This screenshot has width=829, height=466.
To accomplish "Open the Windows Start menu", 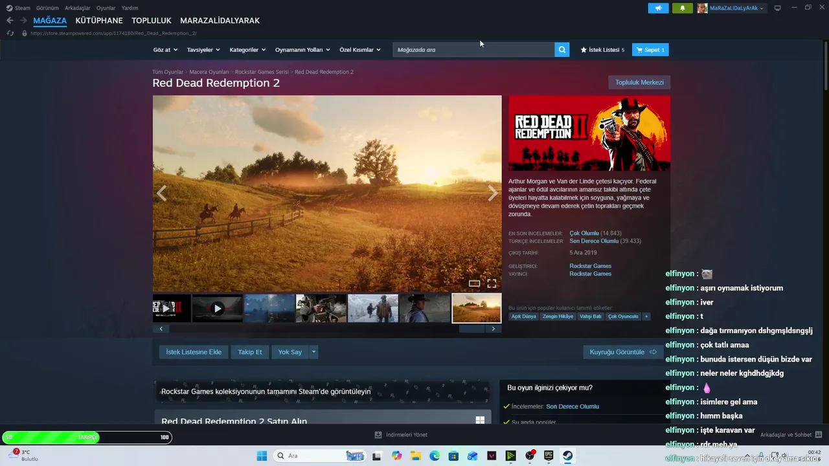I will pyautogui.click(x=262, y=456).
